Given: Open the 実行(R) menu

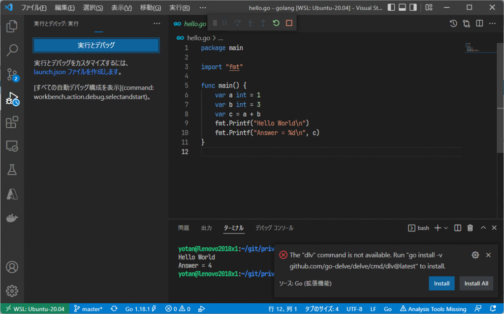Looking at the screenshot, I should pyautogui.click(x=179, y=8).
